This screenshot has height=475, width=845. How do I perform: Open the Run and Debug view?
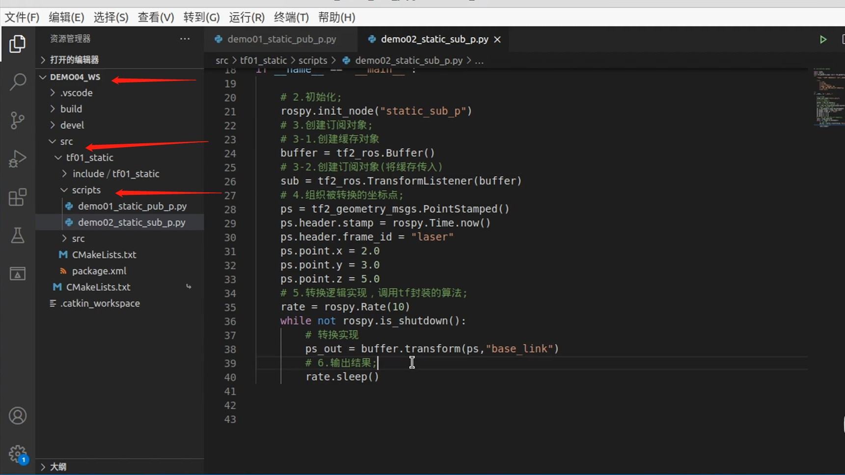click(x=18, y=158)
